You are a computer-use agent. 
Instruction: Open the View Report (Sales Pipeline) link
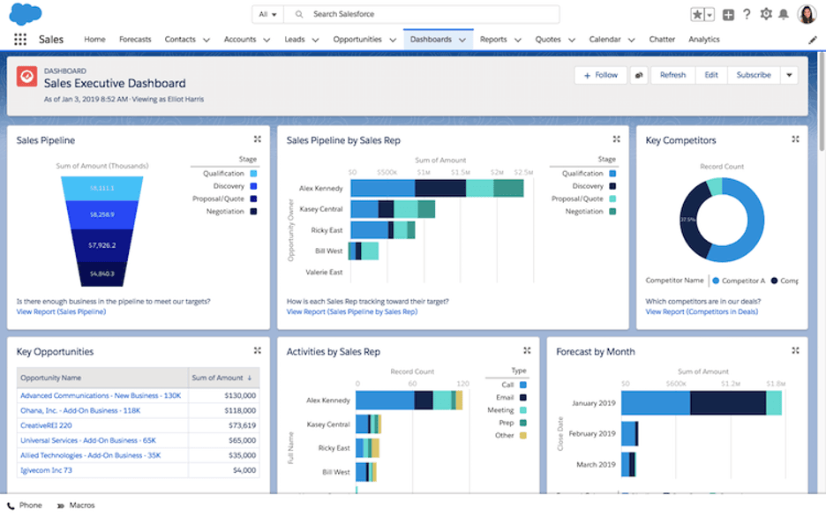(x=61, y=311)
